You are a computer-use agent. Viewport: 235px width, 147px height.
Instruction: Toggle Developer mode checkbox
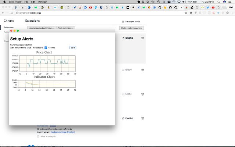click(x=123, y=22)
